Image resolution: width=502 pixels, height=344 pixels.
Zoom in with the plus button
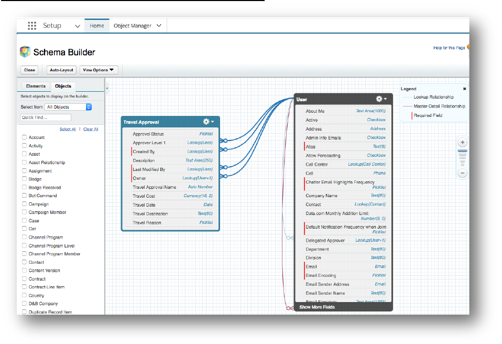pos(462,142)
